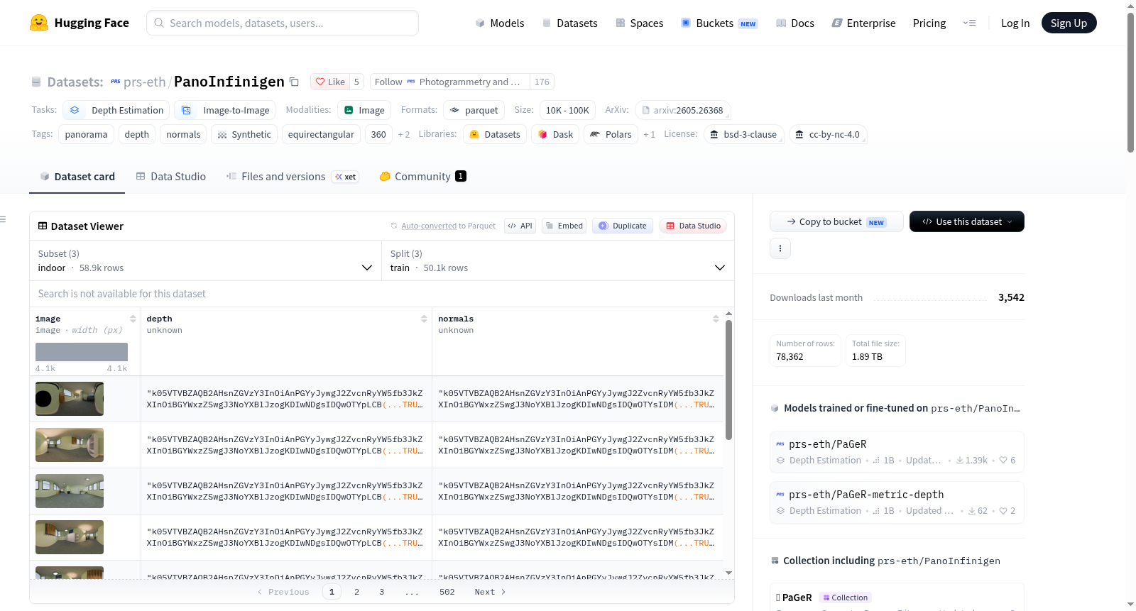This screenshot has width=1136, height=611.
Task: Go to page 2 of viewer
Action: tap(356, 592)
